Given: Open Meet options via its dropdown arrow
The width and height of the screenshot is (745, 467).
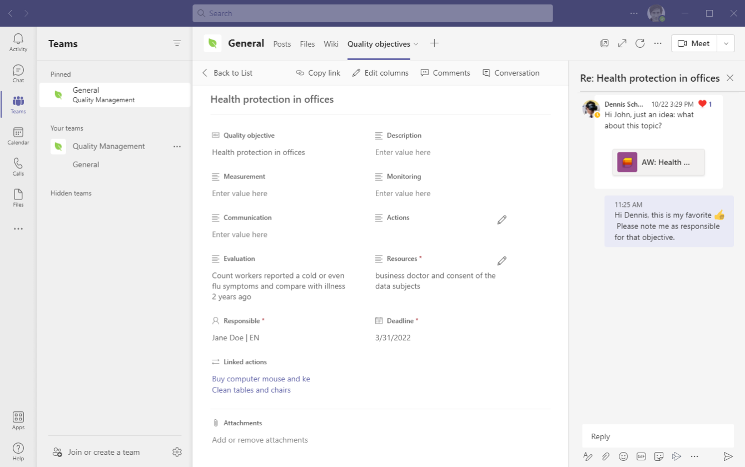Looking at the screenshot, I should (726, 43).
